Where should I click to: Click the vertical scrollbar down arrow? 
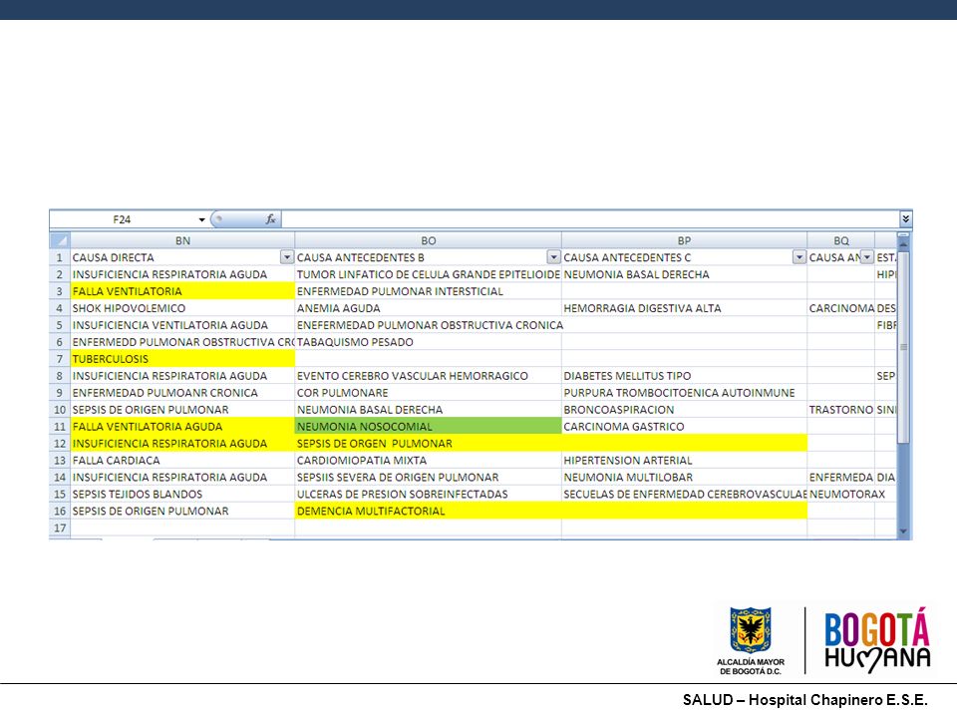tap(904, 532)
